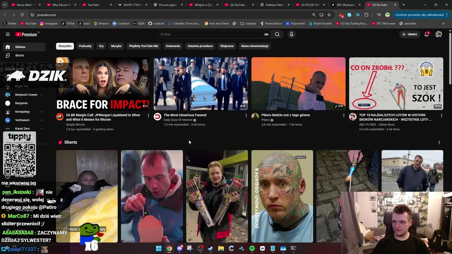
Task: Select the Wszystko filter chip
Action: (x=65, y=46)
